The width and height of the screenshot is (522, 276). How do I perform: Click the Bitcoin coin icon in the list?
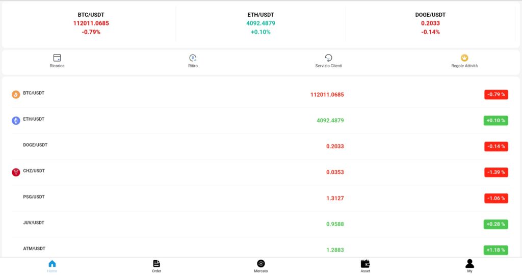[16, 94]
